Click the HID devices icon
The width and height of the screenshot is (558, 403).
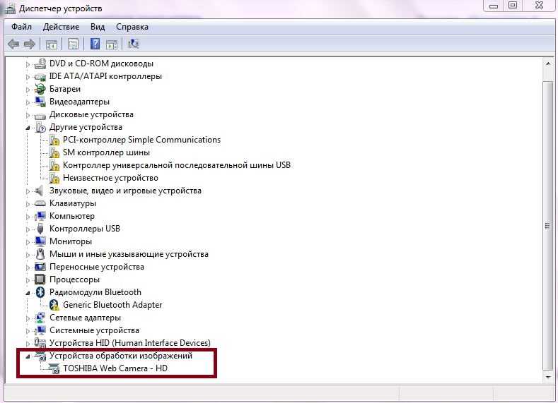[x=40, y=343]
